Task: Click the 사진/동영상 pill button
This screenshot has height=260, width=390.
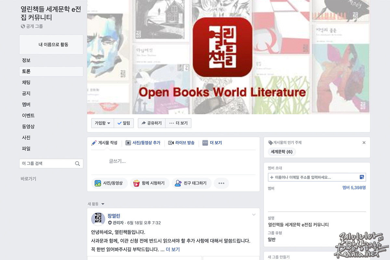Action: (109, 183)
